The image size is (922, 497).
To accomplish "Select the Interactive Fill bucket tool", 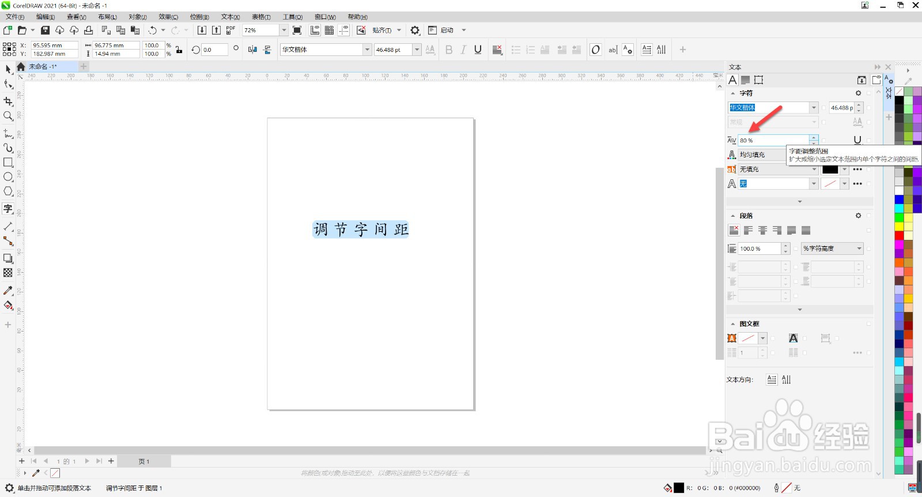I will [8, 306].
